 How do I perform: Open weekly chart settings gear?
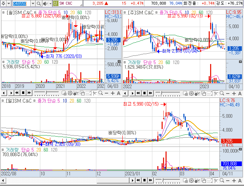coord(191,93)
